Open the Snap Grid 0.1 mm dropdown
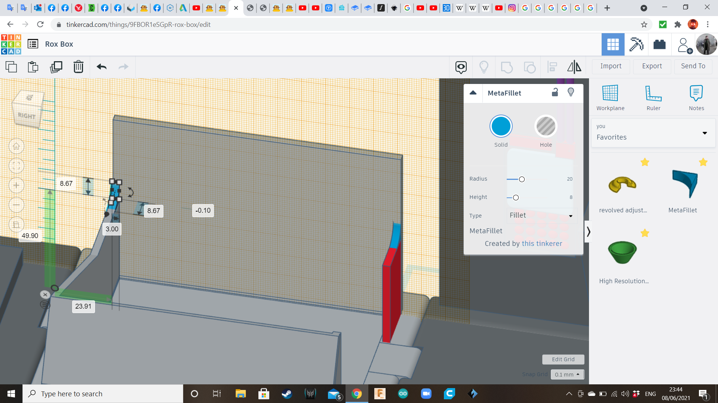The image size is (718, 403). (567, 374)
